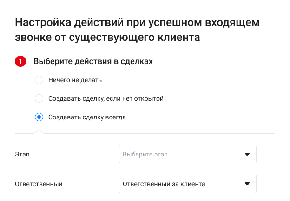Click the "Ответственный за клиента" selected value

(x=164, y=184)
